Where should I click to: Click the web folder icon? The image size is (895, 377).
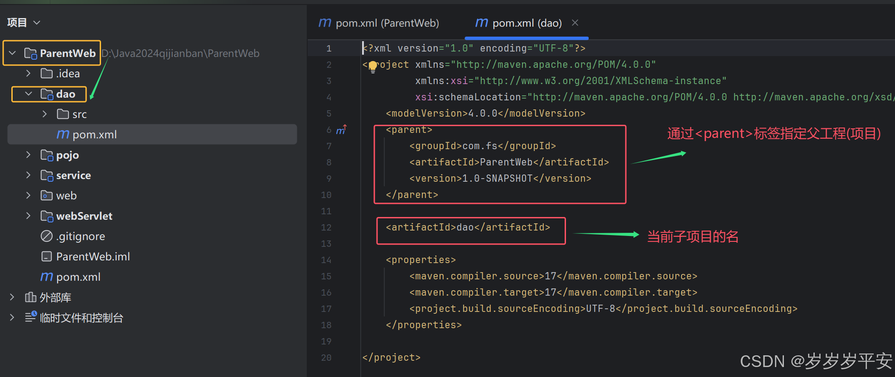(47, 195)
